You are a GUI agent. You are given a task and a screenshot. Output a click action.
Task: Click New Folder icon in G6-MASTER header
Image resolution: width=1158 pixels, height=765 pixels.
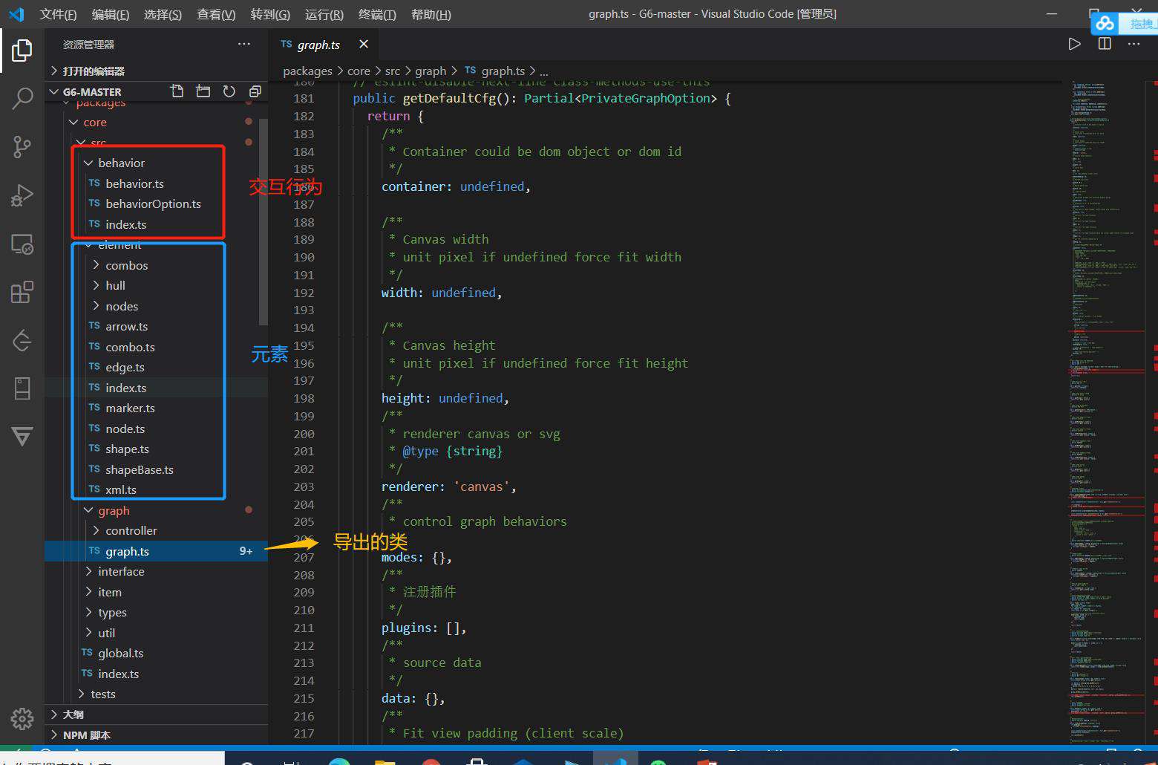point(203,91)
